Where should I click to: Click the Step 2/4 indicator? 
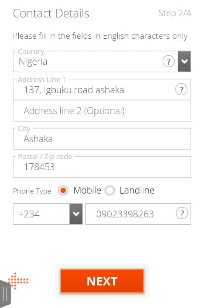175,13
